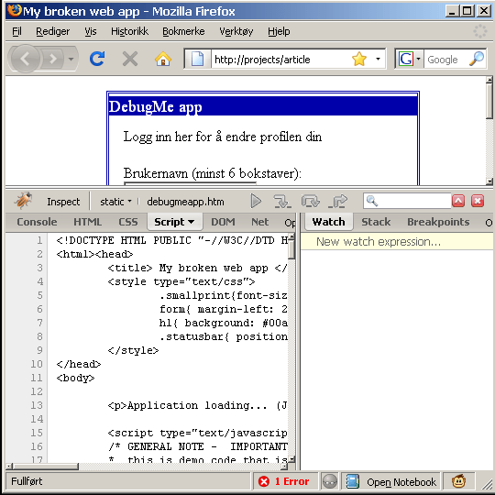Select the Breakpoints side panel tab
This screenshot has height=495, width=495.
(438, 222)
